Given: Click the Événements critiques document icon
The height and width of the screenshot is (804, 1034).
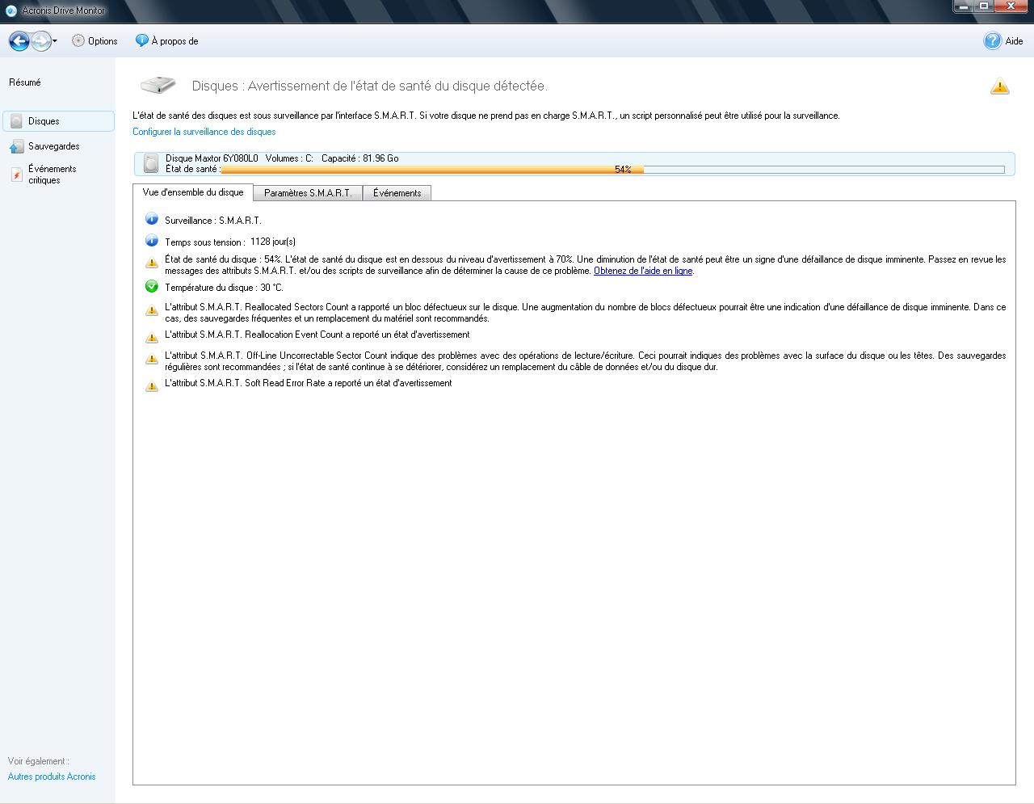Looking at the screenshot, I should (16, 175).
